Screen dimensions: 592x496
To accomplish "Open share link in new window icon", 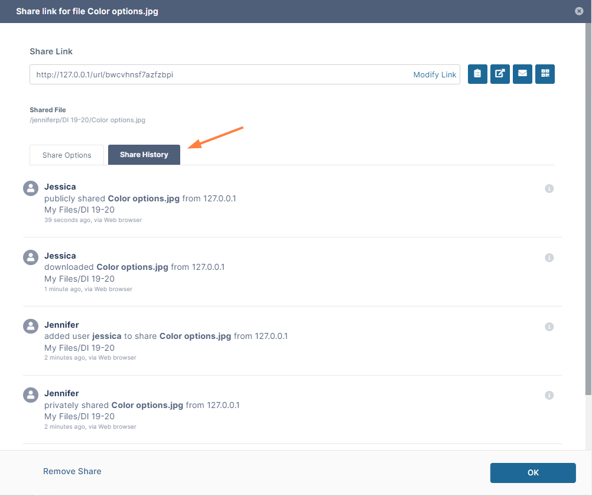I will [500, 74].
